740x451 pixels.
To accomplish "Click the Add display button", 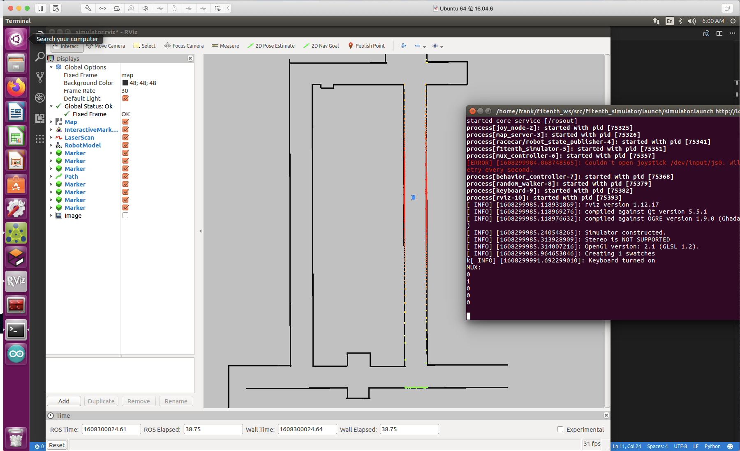I will (x=64, y=401).
